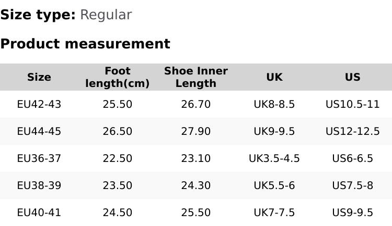Click the US column header
The image size is (392, 226).
353,77
